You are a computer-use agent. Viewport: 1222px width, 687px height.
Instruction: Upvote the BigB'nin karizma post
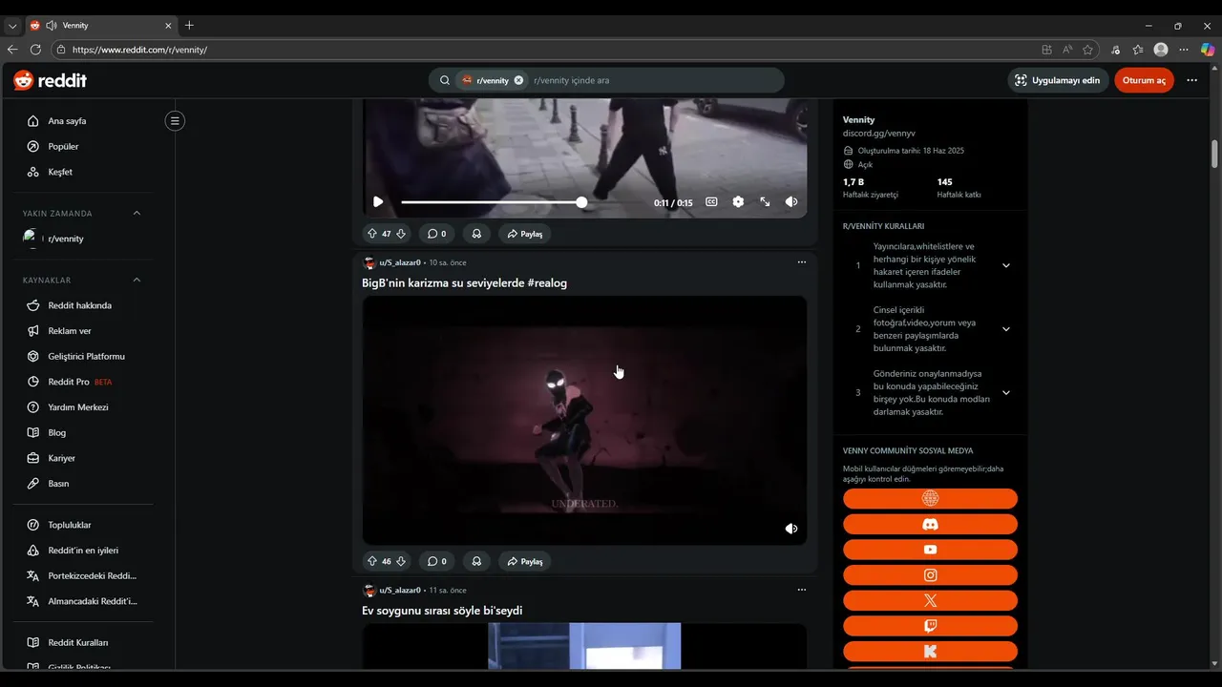pyautogui.click(x=372, y=561)
